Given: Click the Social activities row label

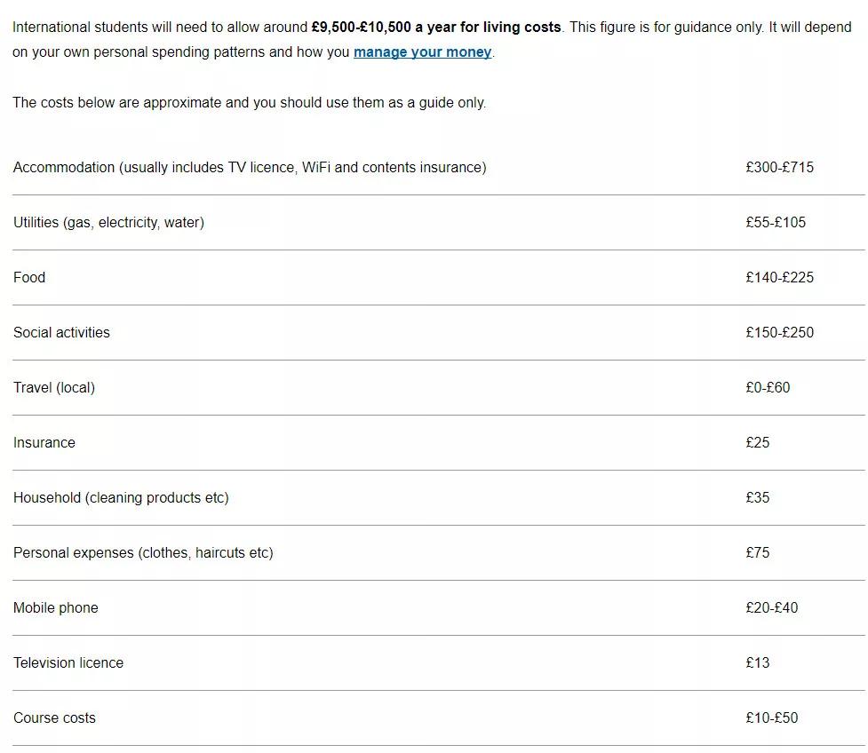Looking at the screenshot, I should pyautogui.click(x=61, y=332).
